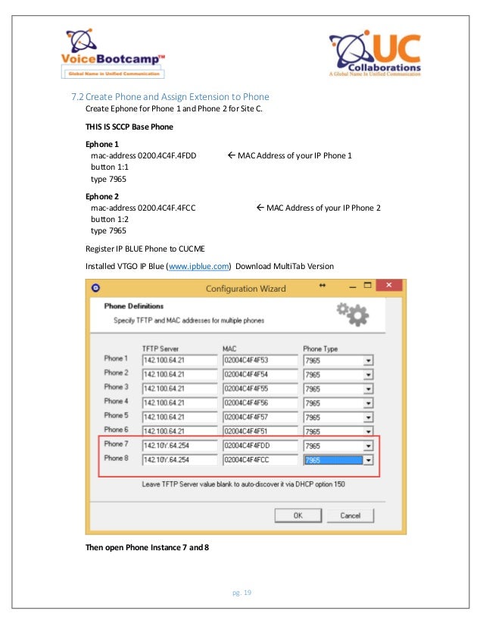
Task: Expand Phone 3 Phone Type dropdown
Action: (x=368, y=389)
